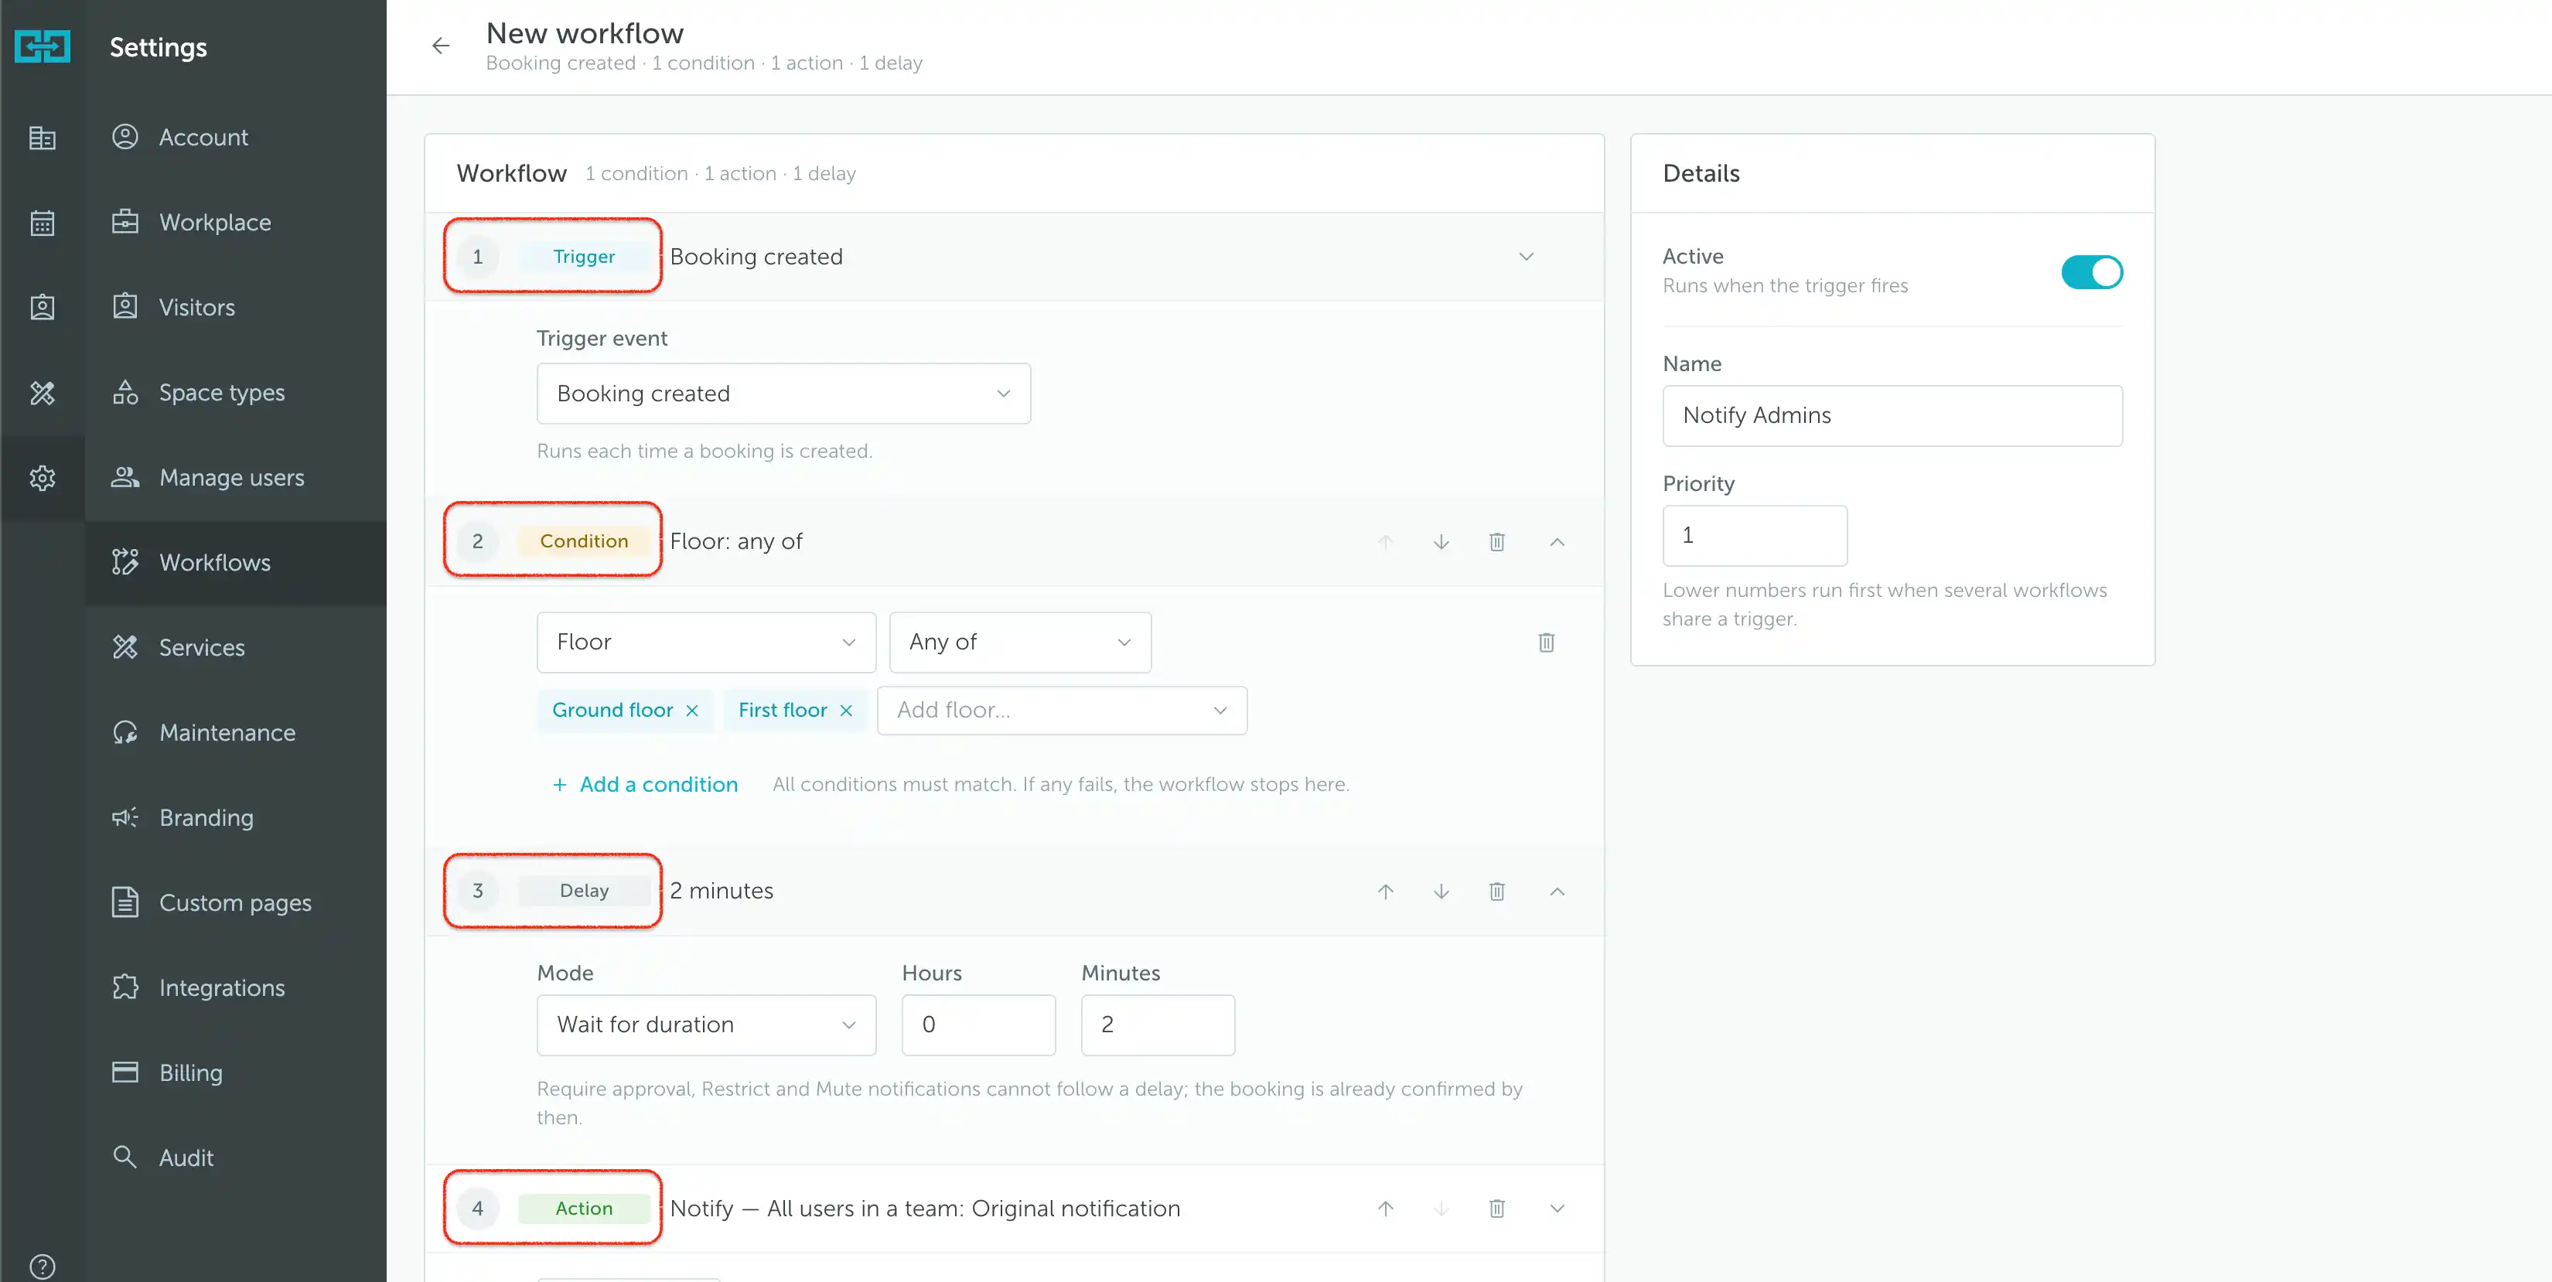Click the Delay badge label
The height and width of the screenshot is (1282, 2552).
pyautogui.click(x=585, y=891)
